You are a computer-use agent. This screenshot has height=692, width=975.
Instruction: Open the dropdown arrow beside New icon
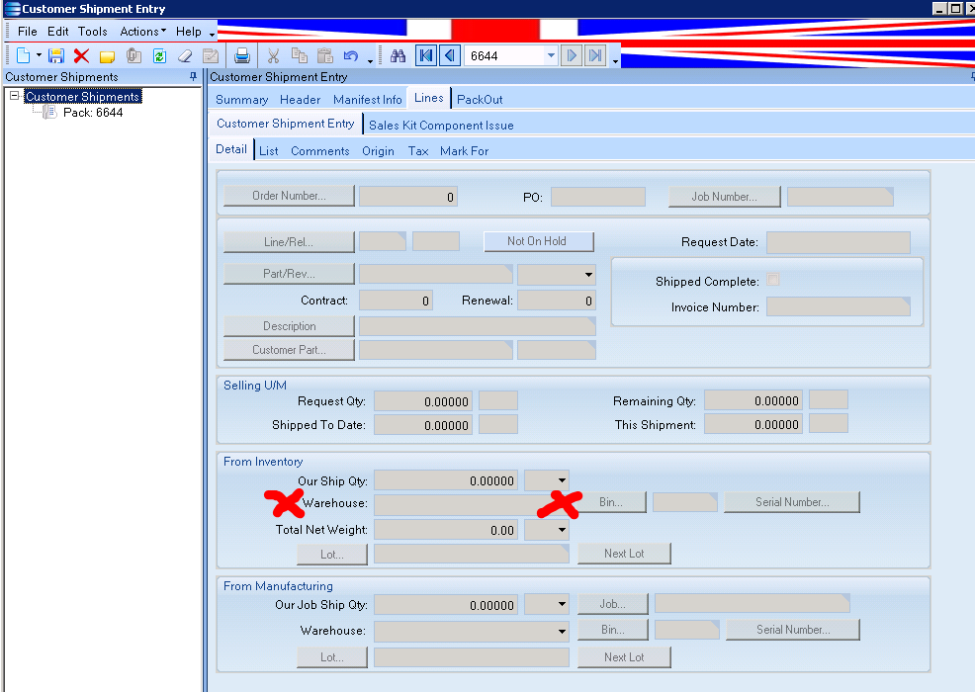39,56
